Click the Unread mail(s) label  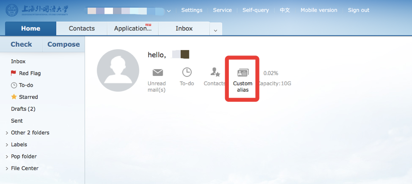(156, 87)
